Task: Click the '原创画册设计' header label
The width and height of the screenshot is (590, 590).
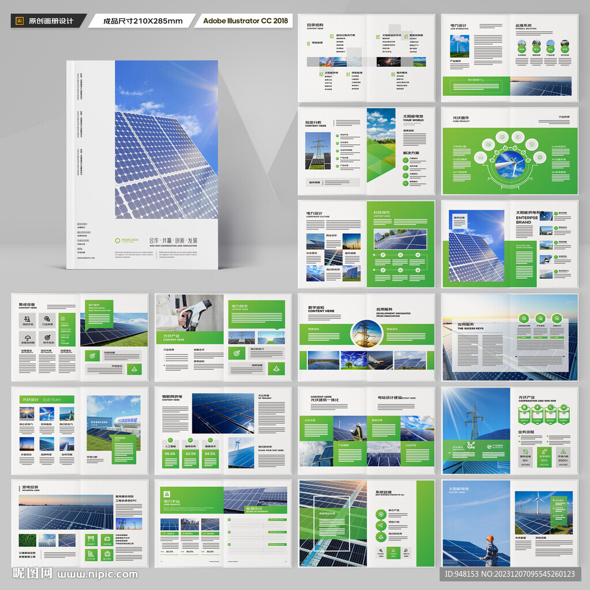Action: click(x=51, y=21)
